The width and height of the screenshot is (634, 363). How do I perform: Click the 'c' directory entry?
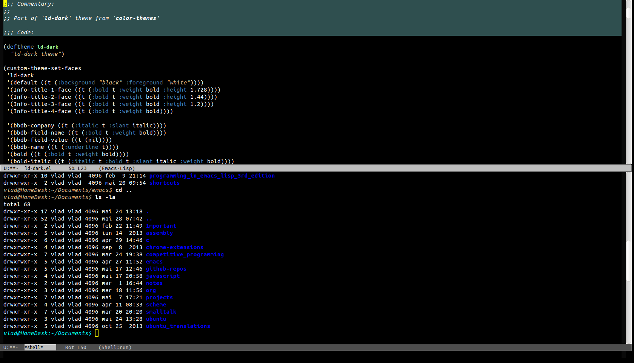tap(148, 240)
